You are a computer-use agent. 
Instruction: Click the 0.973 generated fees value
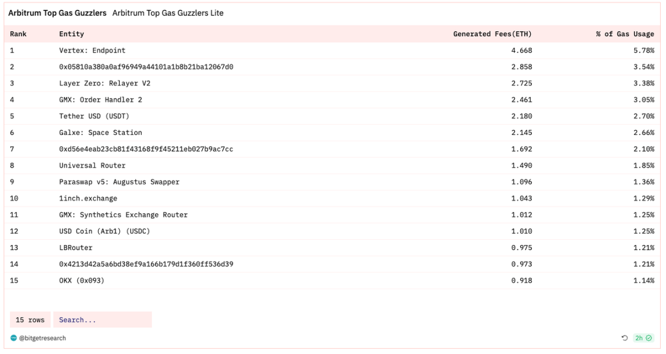point(521,264)
